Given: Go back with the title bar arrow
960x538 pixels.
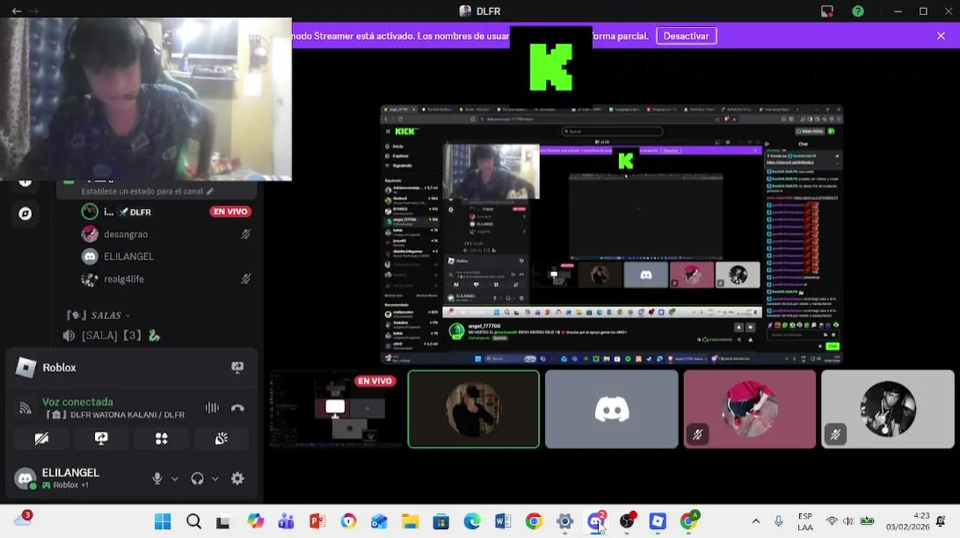Looking at the screenshot, I should click(16, 11).
